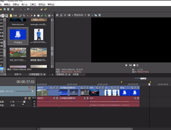Open project properties gear in main toolbar
Image resolution: width=171 pixels, height=130 pixels.
click(x=12, y=9)
